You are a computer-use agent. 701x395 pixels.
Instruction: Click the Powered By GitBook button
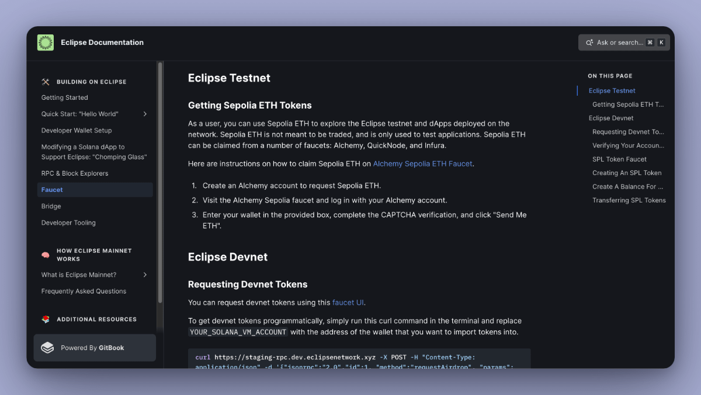tap(95, 348)
